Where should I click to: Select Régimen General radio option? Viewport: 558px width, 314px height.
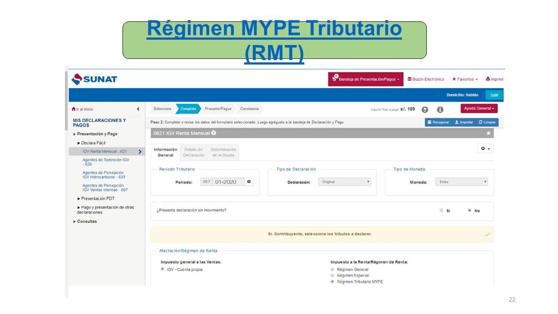332,270
